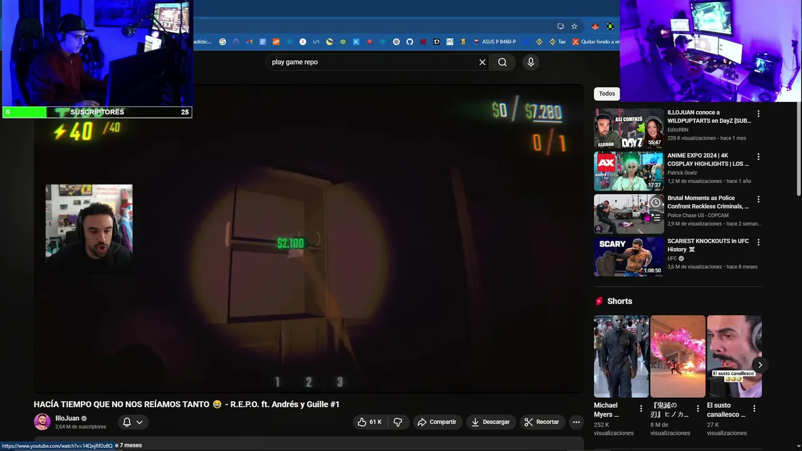The height and width of the screenshot is (451, 802).
Task: Open the Google Docs bookmark
Action: (263, 42)
